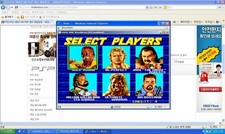Tick the 비밀글 checkbox
Image resolution: width=225 pixels, height=134 pixels.
coord(176,61)
